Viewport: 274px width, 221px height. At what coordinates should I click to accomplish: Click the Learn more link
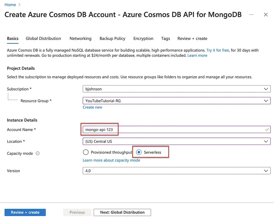tap(197, 56)
